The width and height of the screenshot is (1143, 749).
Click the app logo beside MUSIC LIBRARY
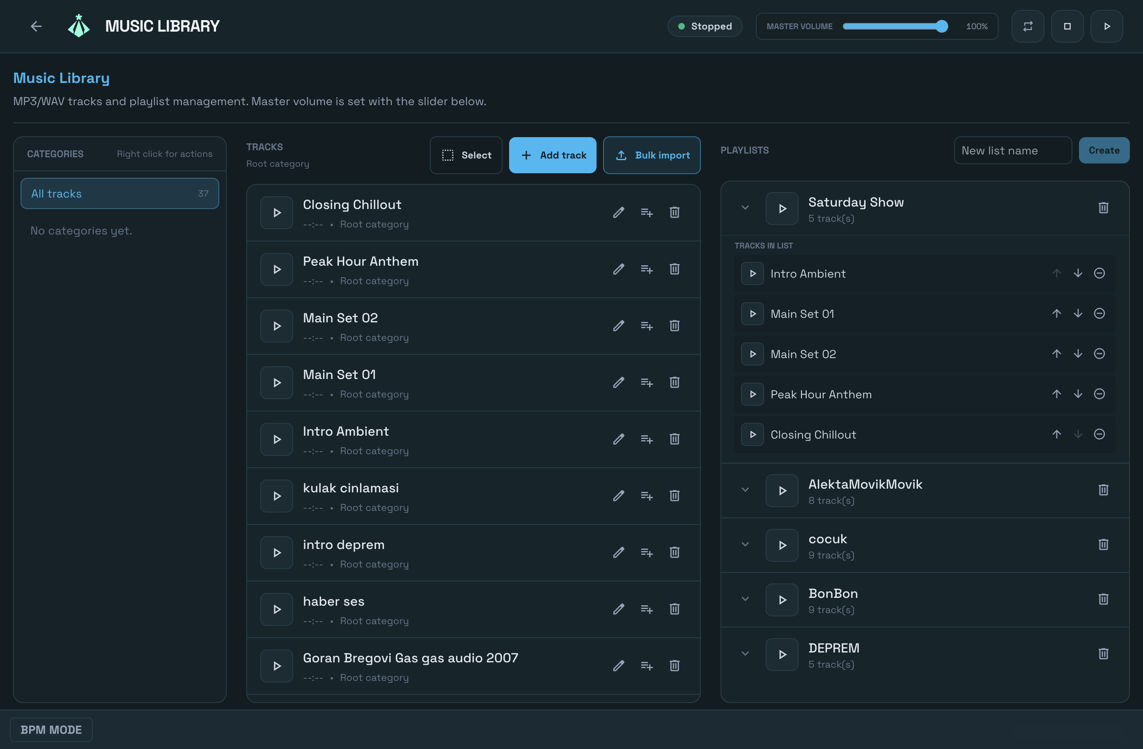click(x=79, y=26)
